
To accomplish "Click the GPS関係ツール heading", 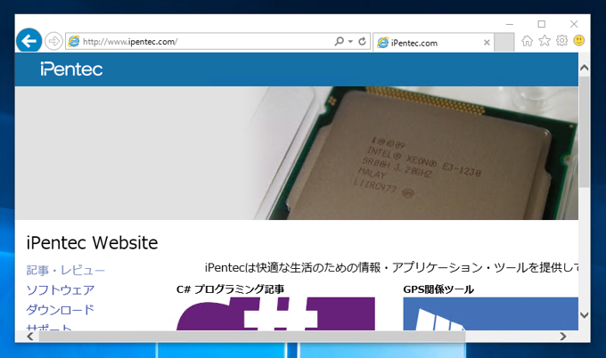I will 438,289.
